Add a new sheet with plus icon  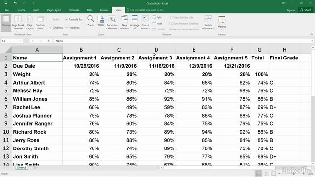coord(34,168)
